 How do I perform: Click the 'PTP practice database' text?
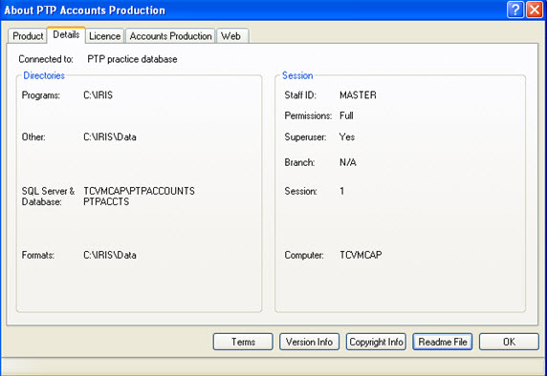click(x=132, y=59)
